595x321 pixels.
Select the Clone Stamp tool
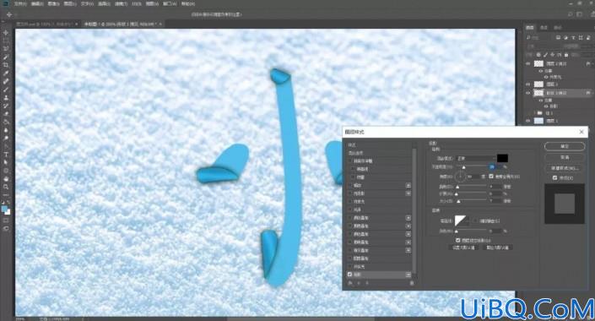6,98
